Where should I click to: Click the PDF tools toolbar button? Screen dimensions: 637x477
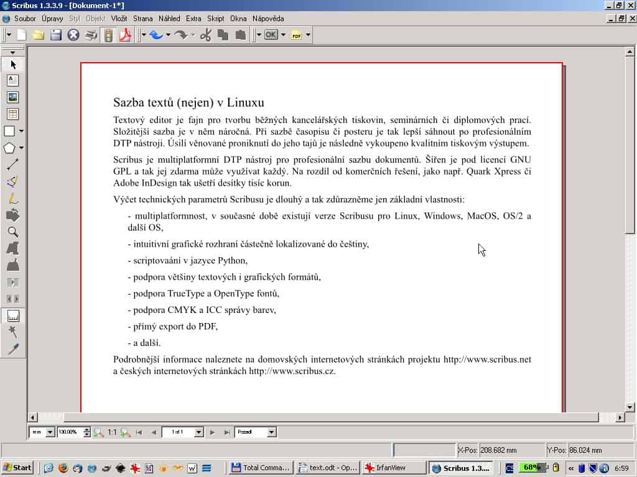297,35
